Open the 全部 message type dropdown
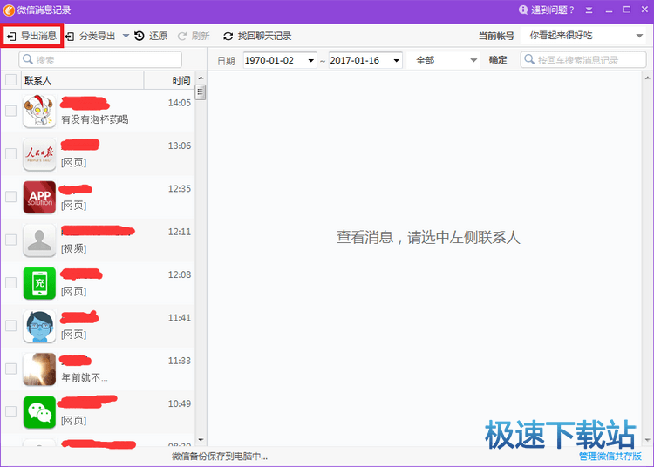The image size is (654, 467). pyautogui.click(x=473, y=60)
